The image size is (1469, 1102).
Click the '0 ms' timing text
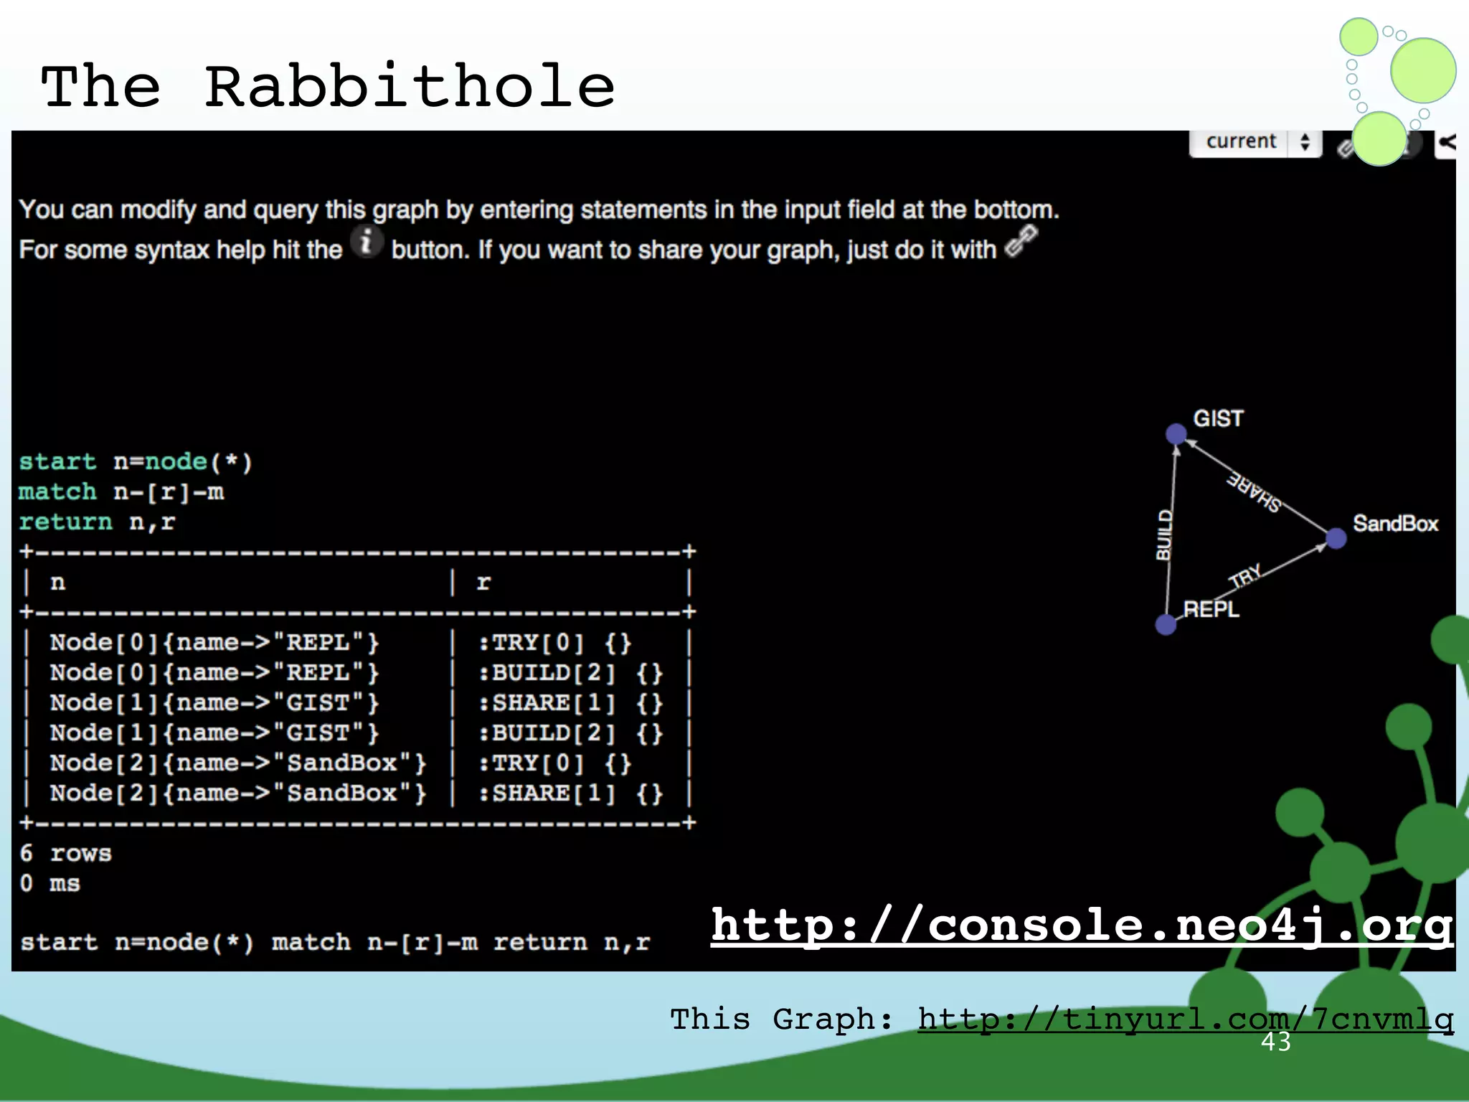(x=49, y=883)
